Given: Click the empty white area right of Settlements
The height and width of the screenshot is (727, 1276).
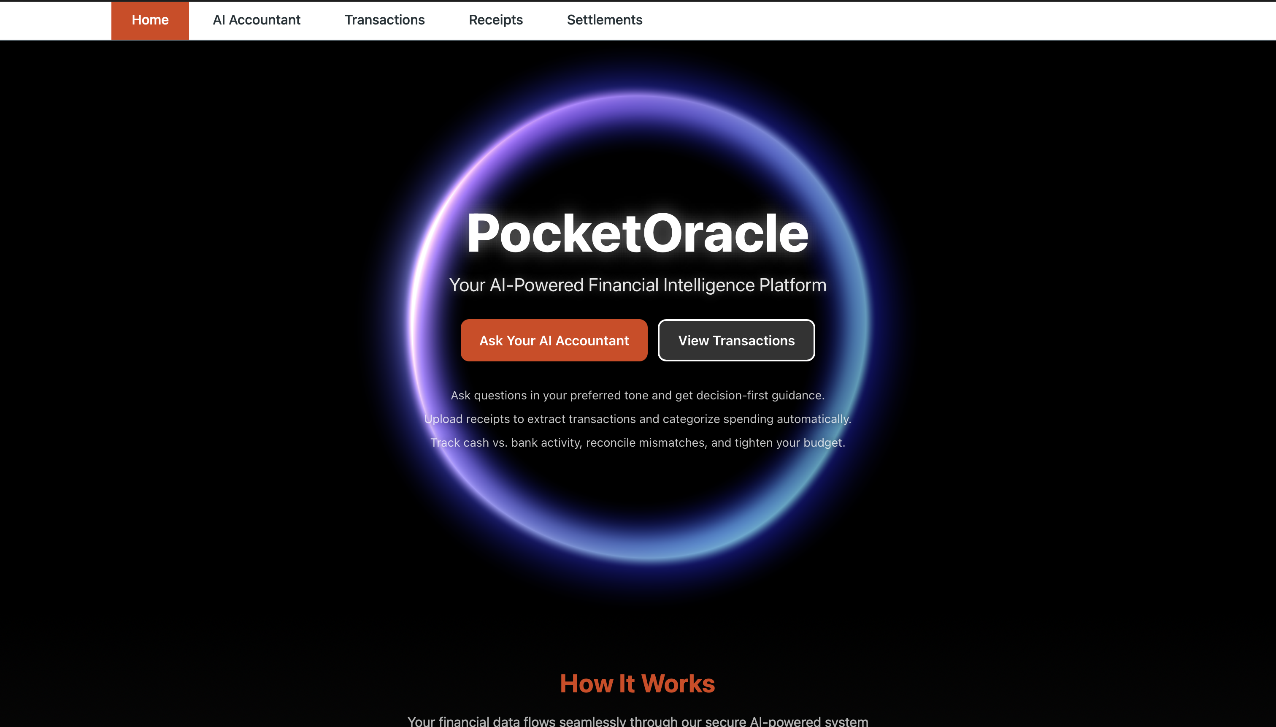Looking at the screenshot, I should 948,20.
